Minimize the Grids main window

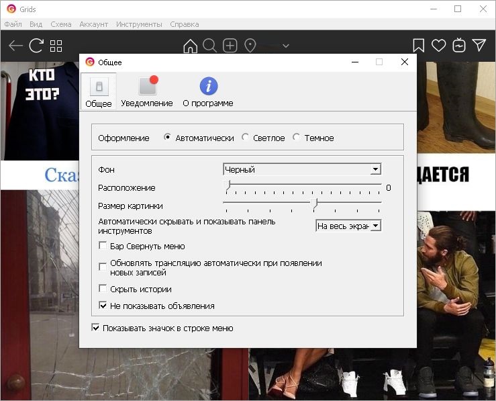coord(434,9)
